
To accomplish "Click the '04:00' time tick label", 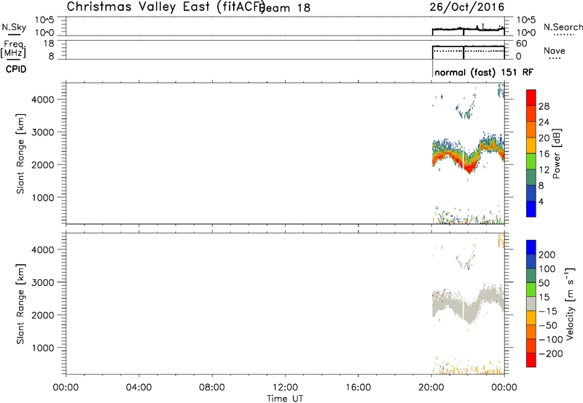I will click(x=138, y=388).
